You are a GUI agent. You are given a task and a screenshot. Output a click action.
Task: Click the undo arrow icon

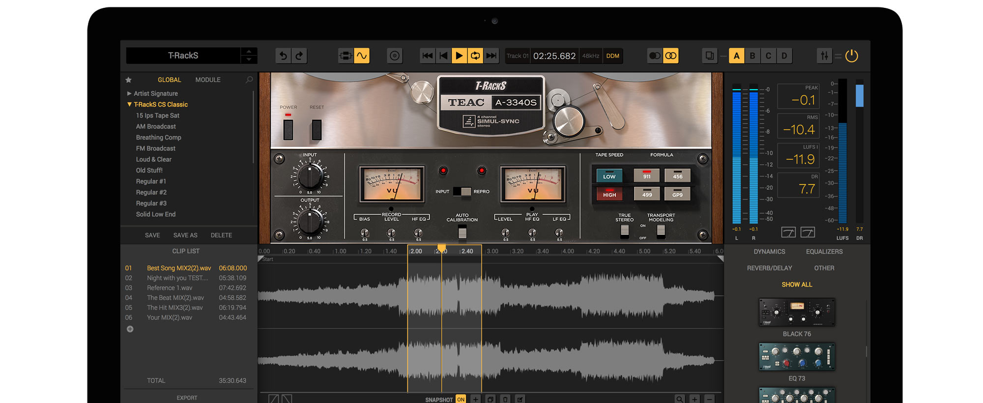coord(283,56)
